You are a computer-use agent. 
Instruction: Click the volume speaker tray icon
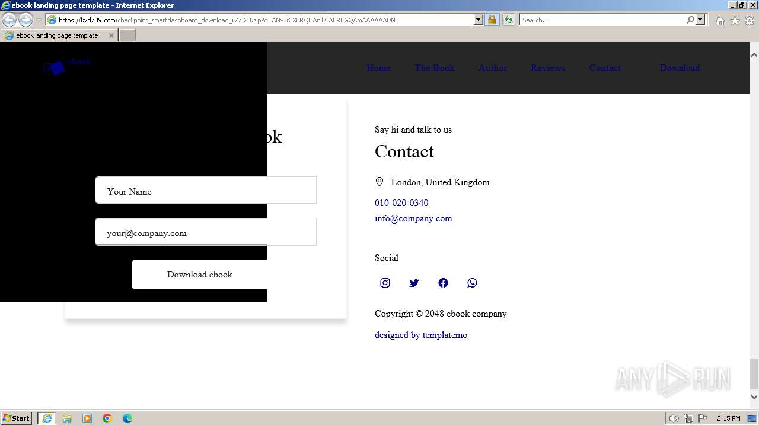674,418
